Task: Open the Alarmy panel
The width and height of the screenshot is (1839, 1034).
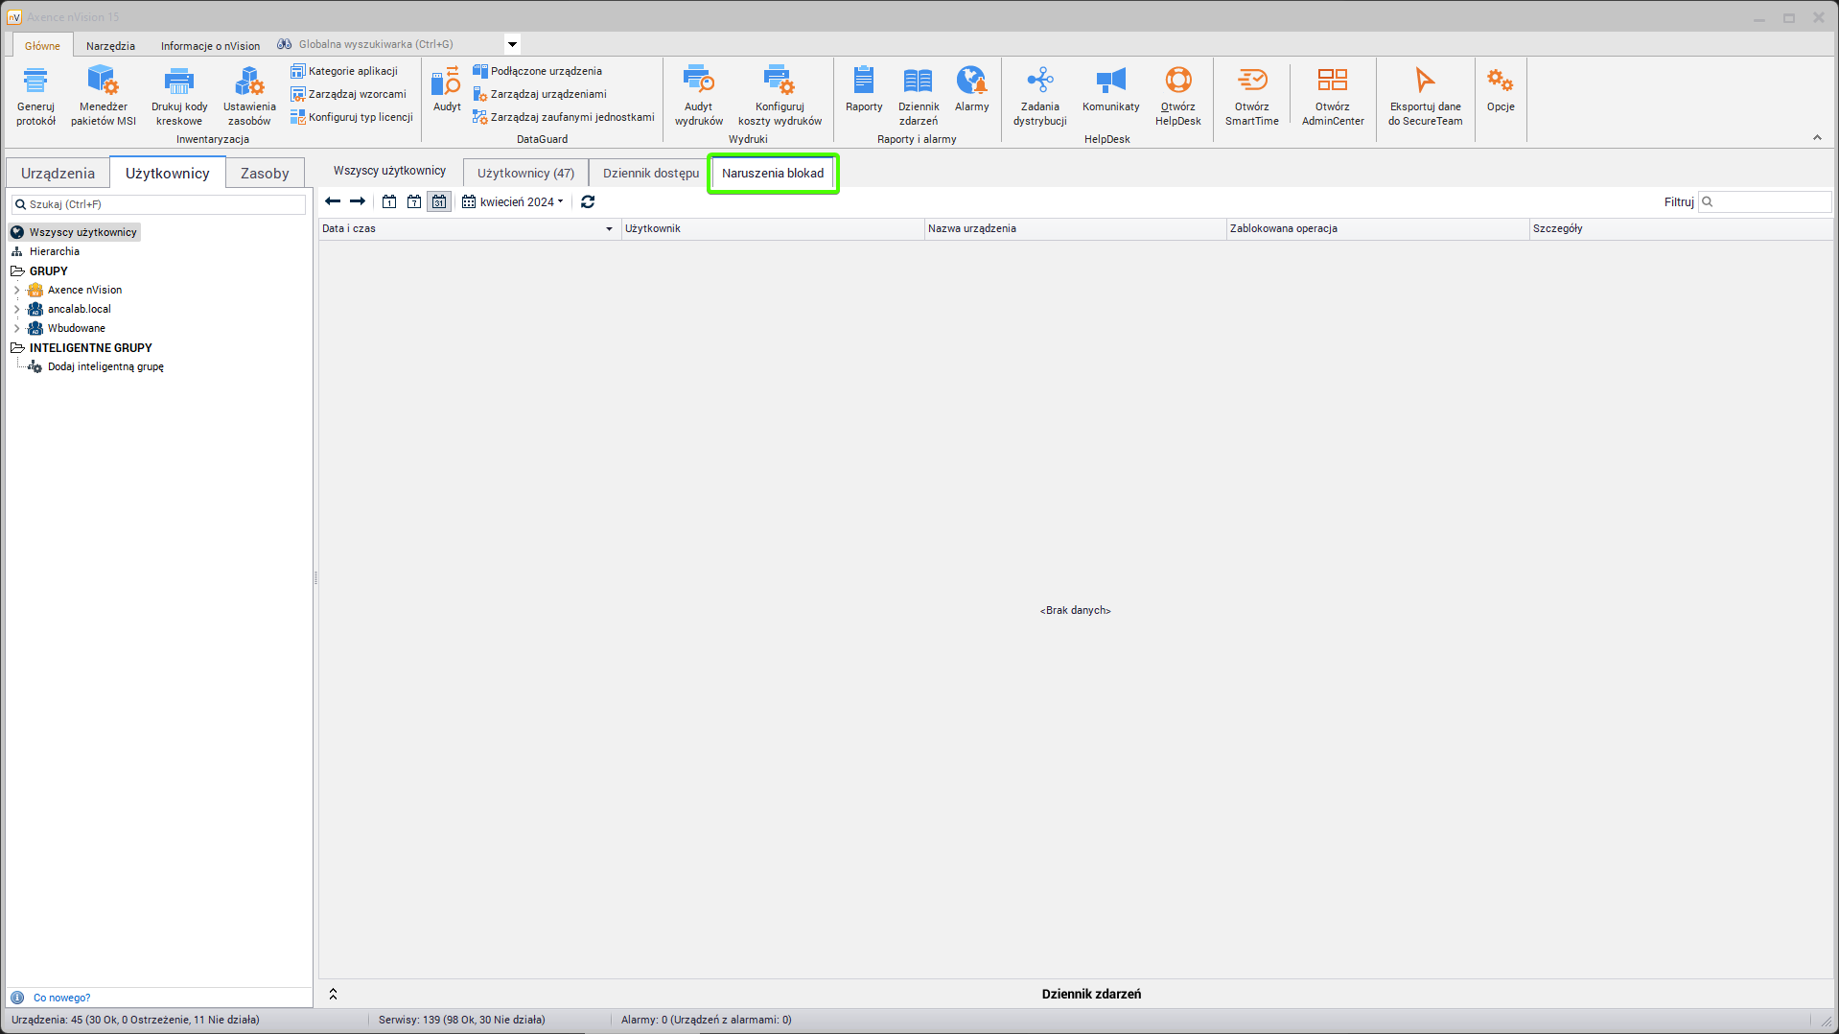Action: (971, 90)
